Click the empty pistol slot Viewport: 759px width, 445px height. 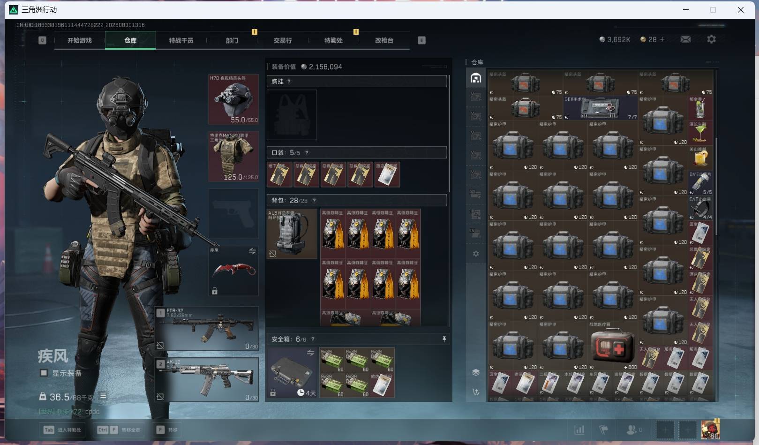coord(233,214)
